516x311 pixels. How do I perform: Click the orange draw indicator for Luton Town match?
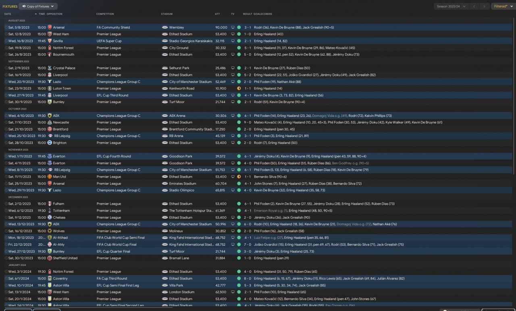(x=239, y=89)
